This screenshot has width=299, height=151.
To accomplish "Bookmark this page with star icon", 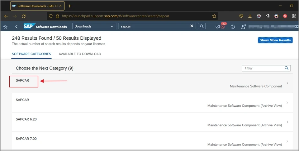I will click(x=214, y=16).
